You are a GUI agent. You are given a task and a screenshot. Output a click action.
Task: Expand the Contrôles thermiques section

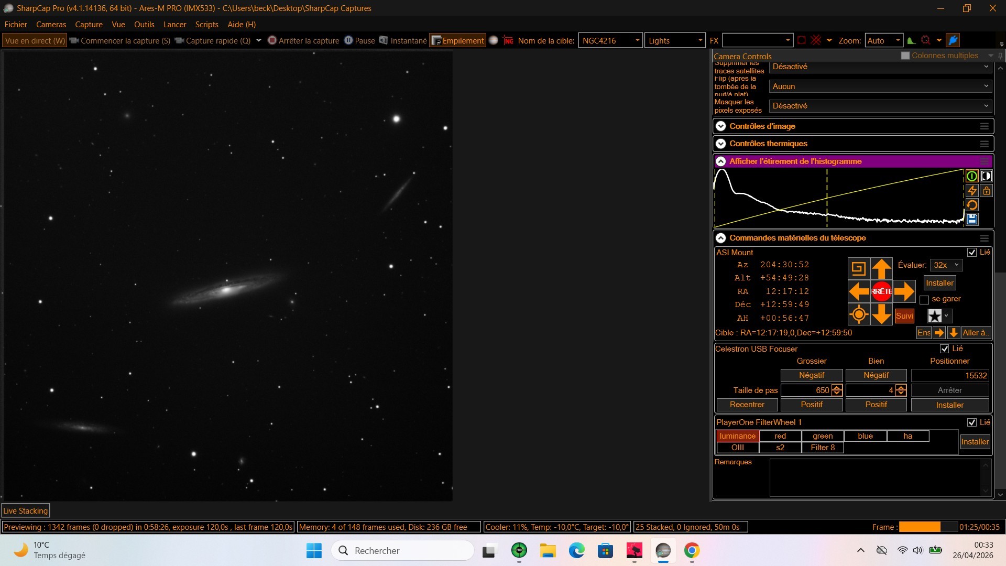(721, 144)
